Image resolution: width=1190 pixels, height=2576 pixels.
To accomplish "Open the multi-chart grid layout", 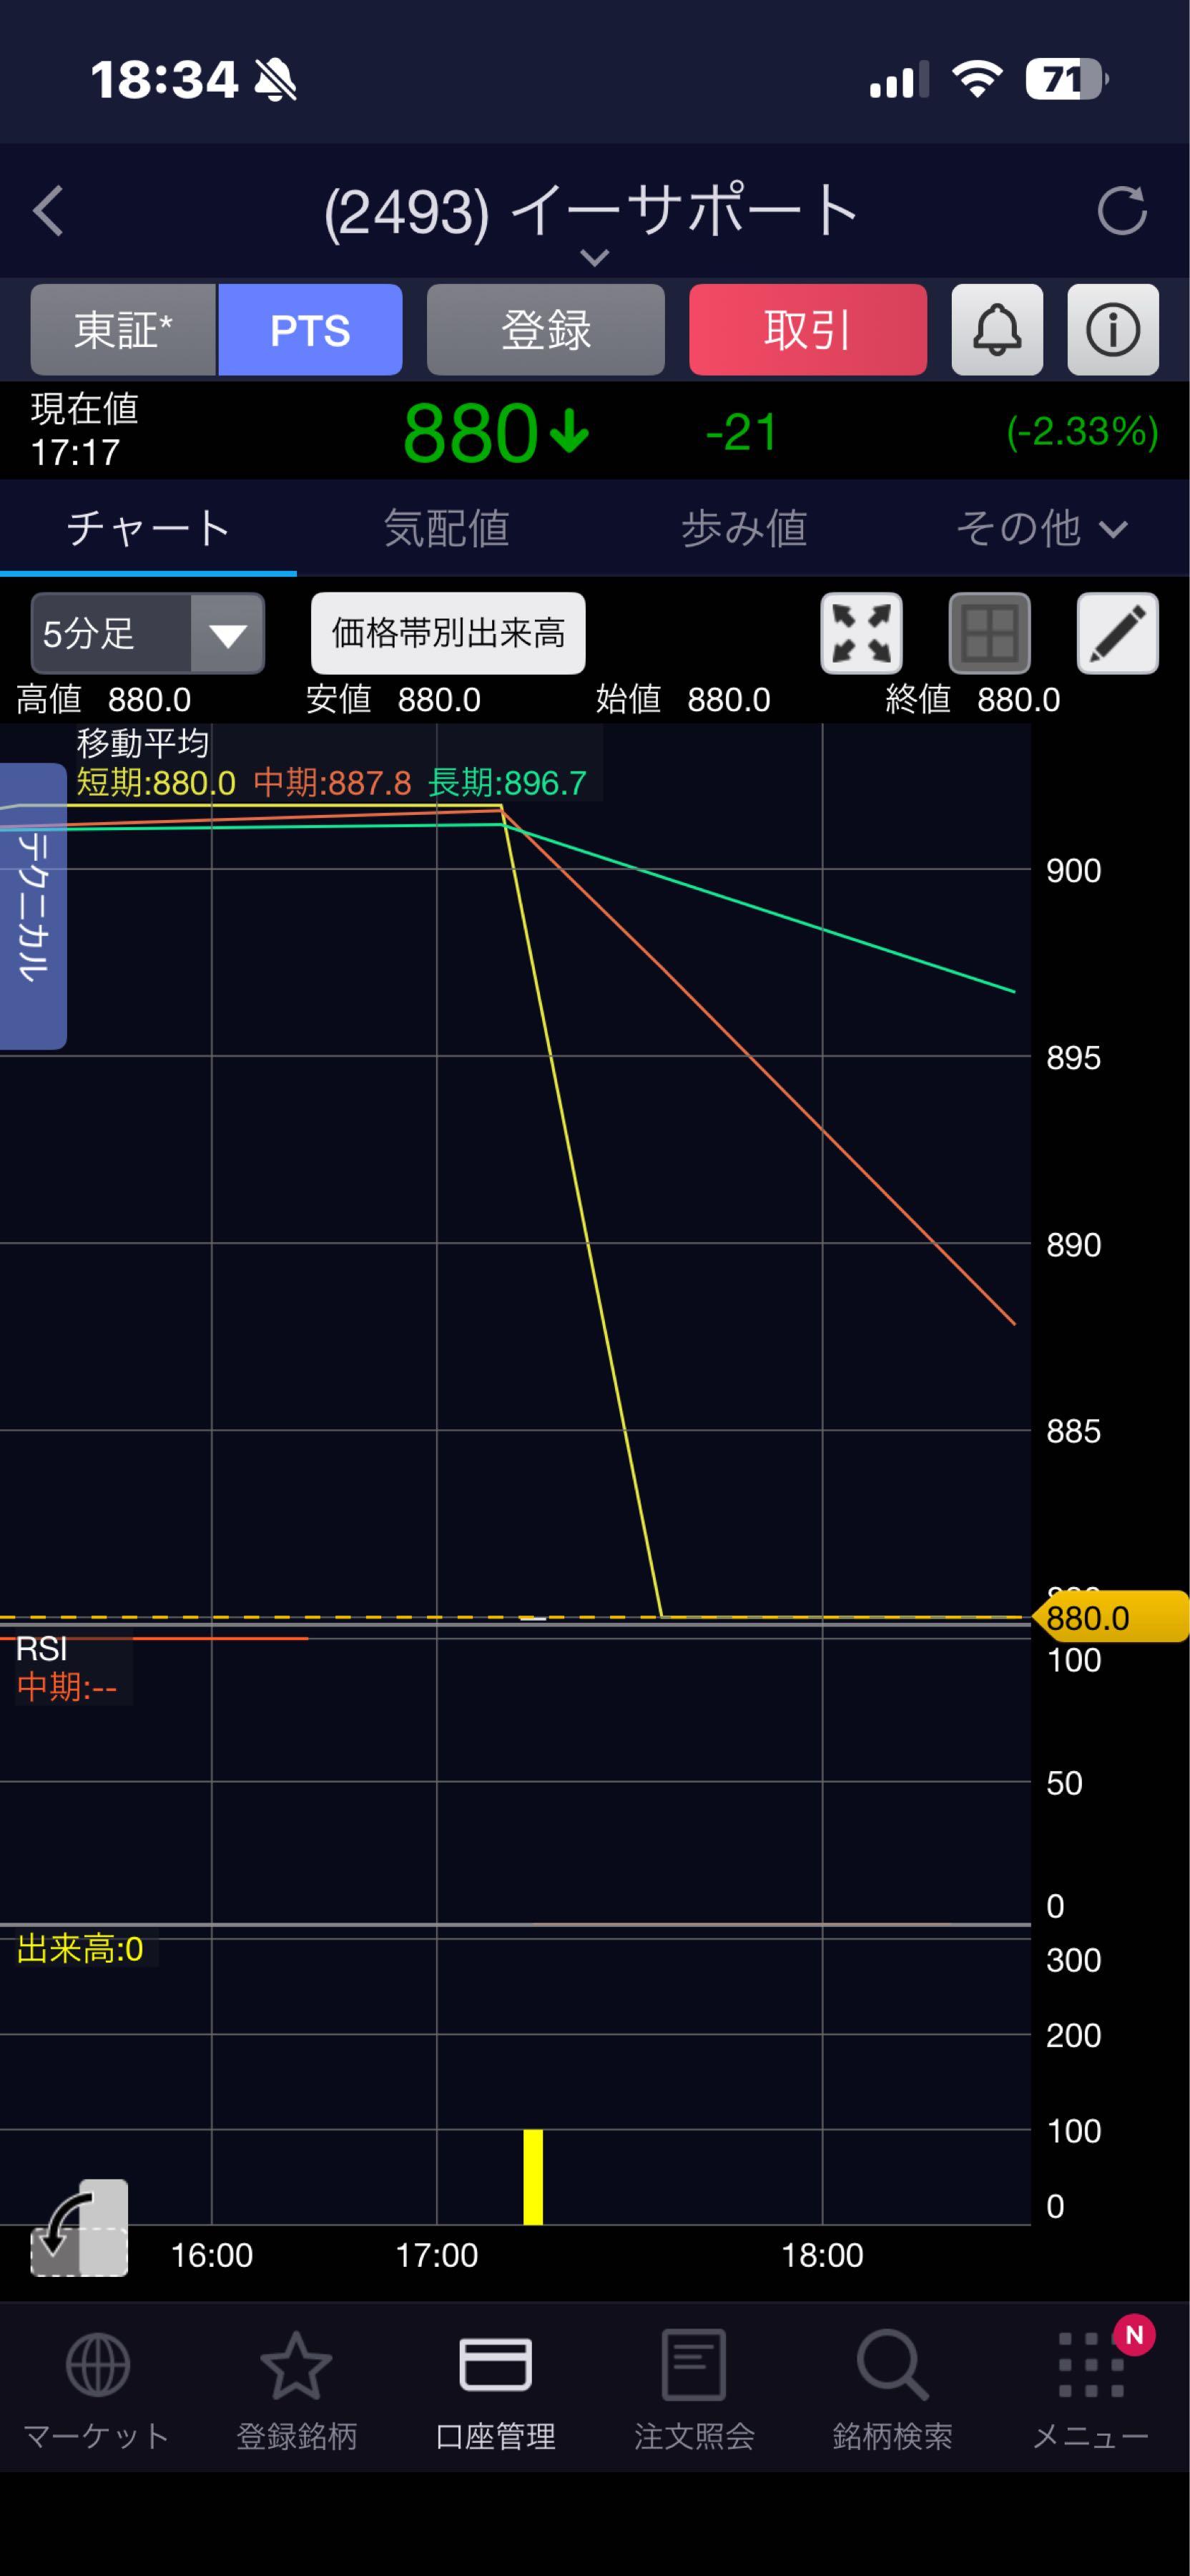I will 989,633.
